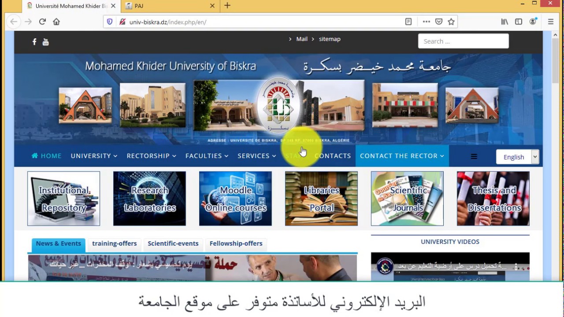Close the Université Mohamed Khider tab
Viewport: 564px width, 317px height.
tap(113, 6)
